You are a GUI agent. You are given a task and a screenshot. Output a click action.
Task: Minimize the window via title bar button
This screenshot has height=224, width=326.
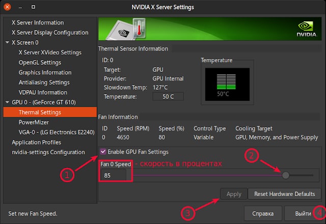point(20,7)
